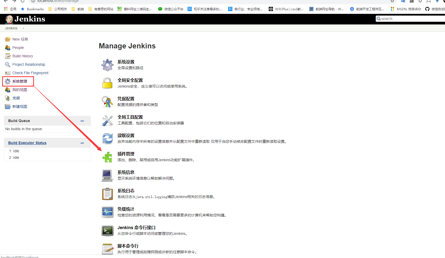Open the 全局安全配置 link
The height and width of the screenshot is (258, 445).
click(130, 80)
